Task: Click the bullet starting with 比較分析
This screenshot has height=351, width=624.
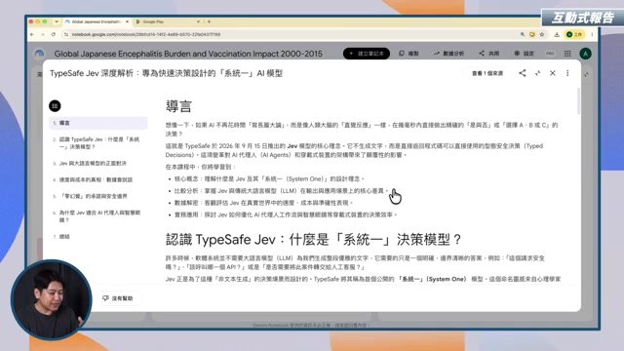Action: coord(282,191)
